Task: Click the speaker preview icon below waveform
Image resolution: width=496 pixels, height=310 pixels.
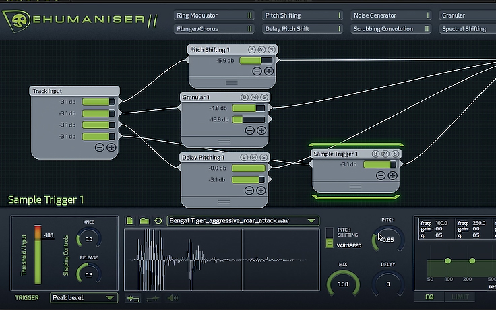Action: (x=173, y=298)
